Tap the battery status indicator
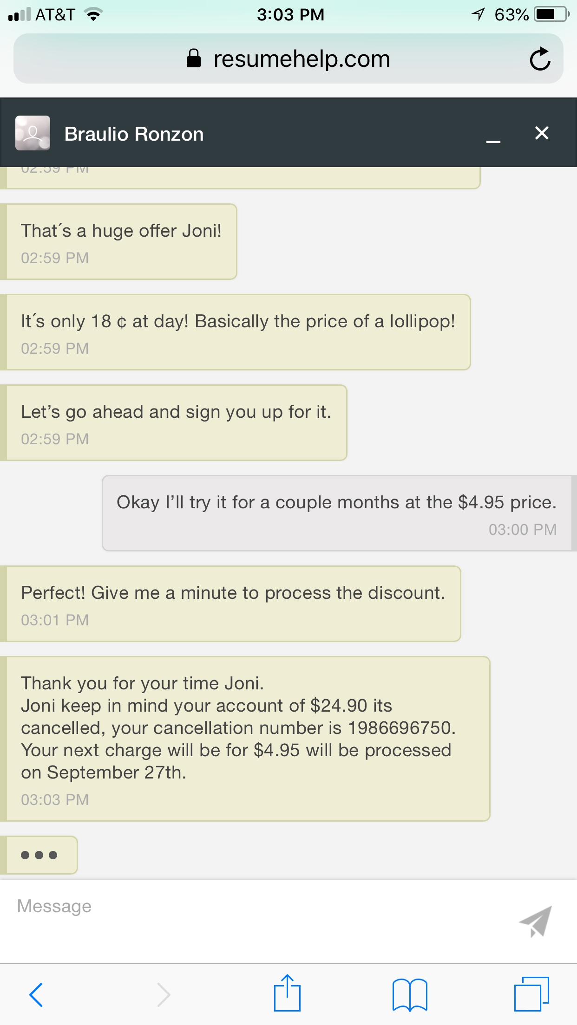The width and height of the screenshot is (577, 1025). (x=551, y=14)
